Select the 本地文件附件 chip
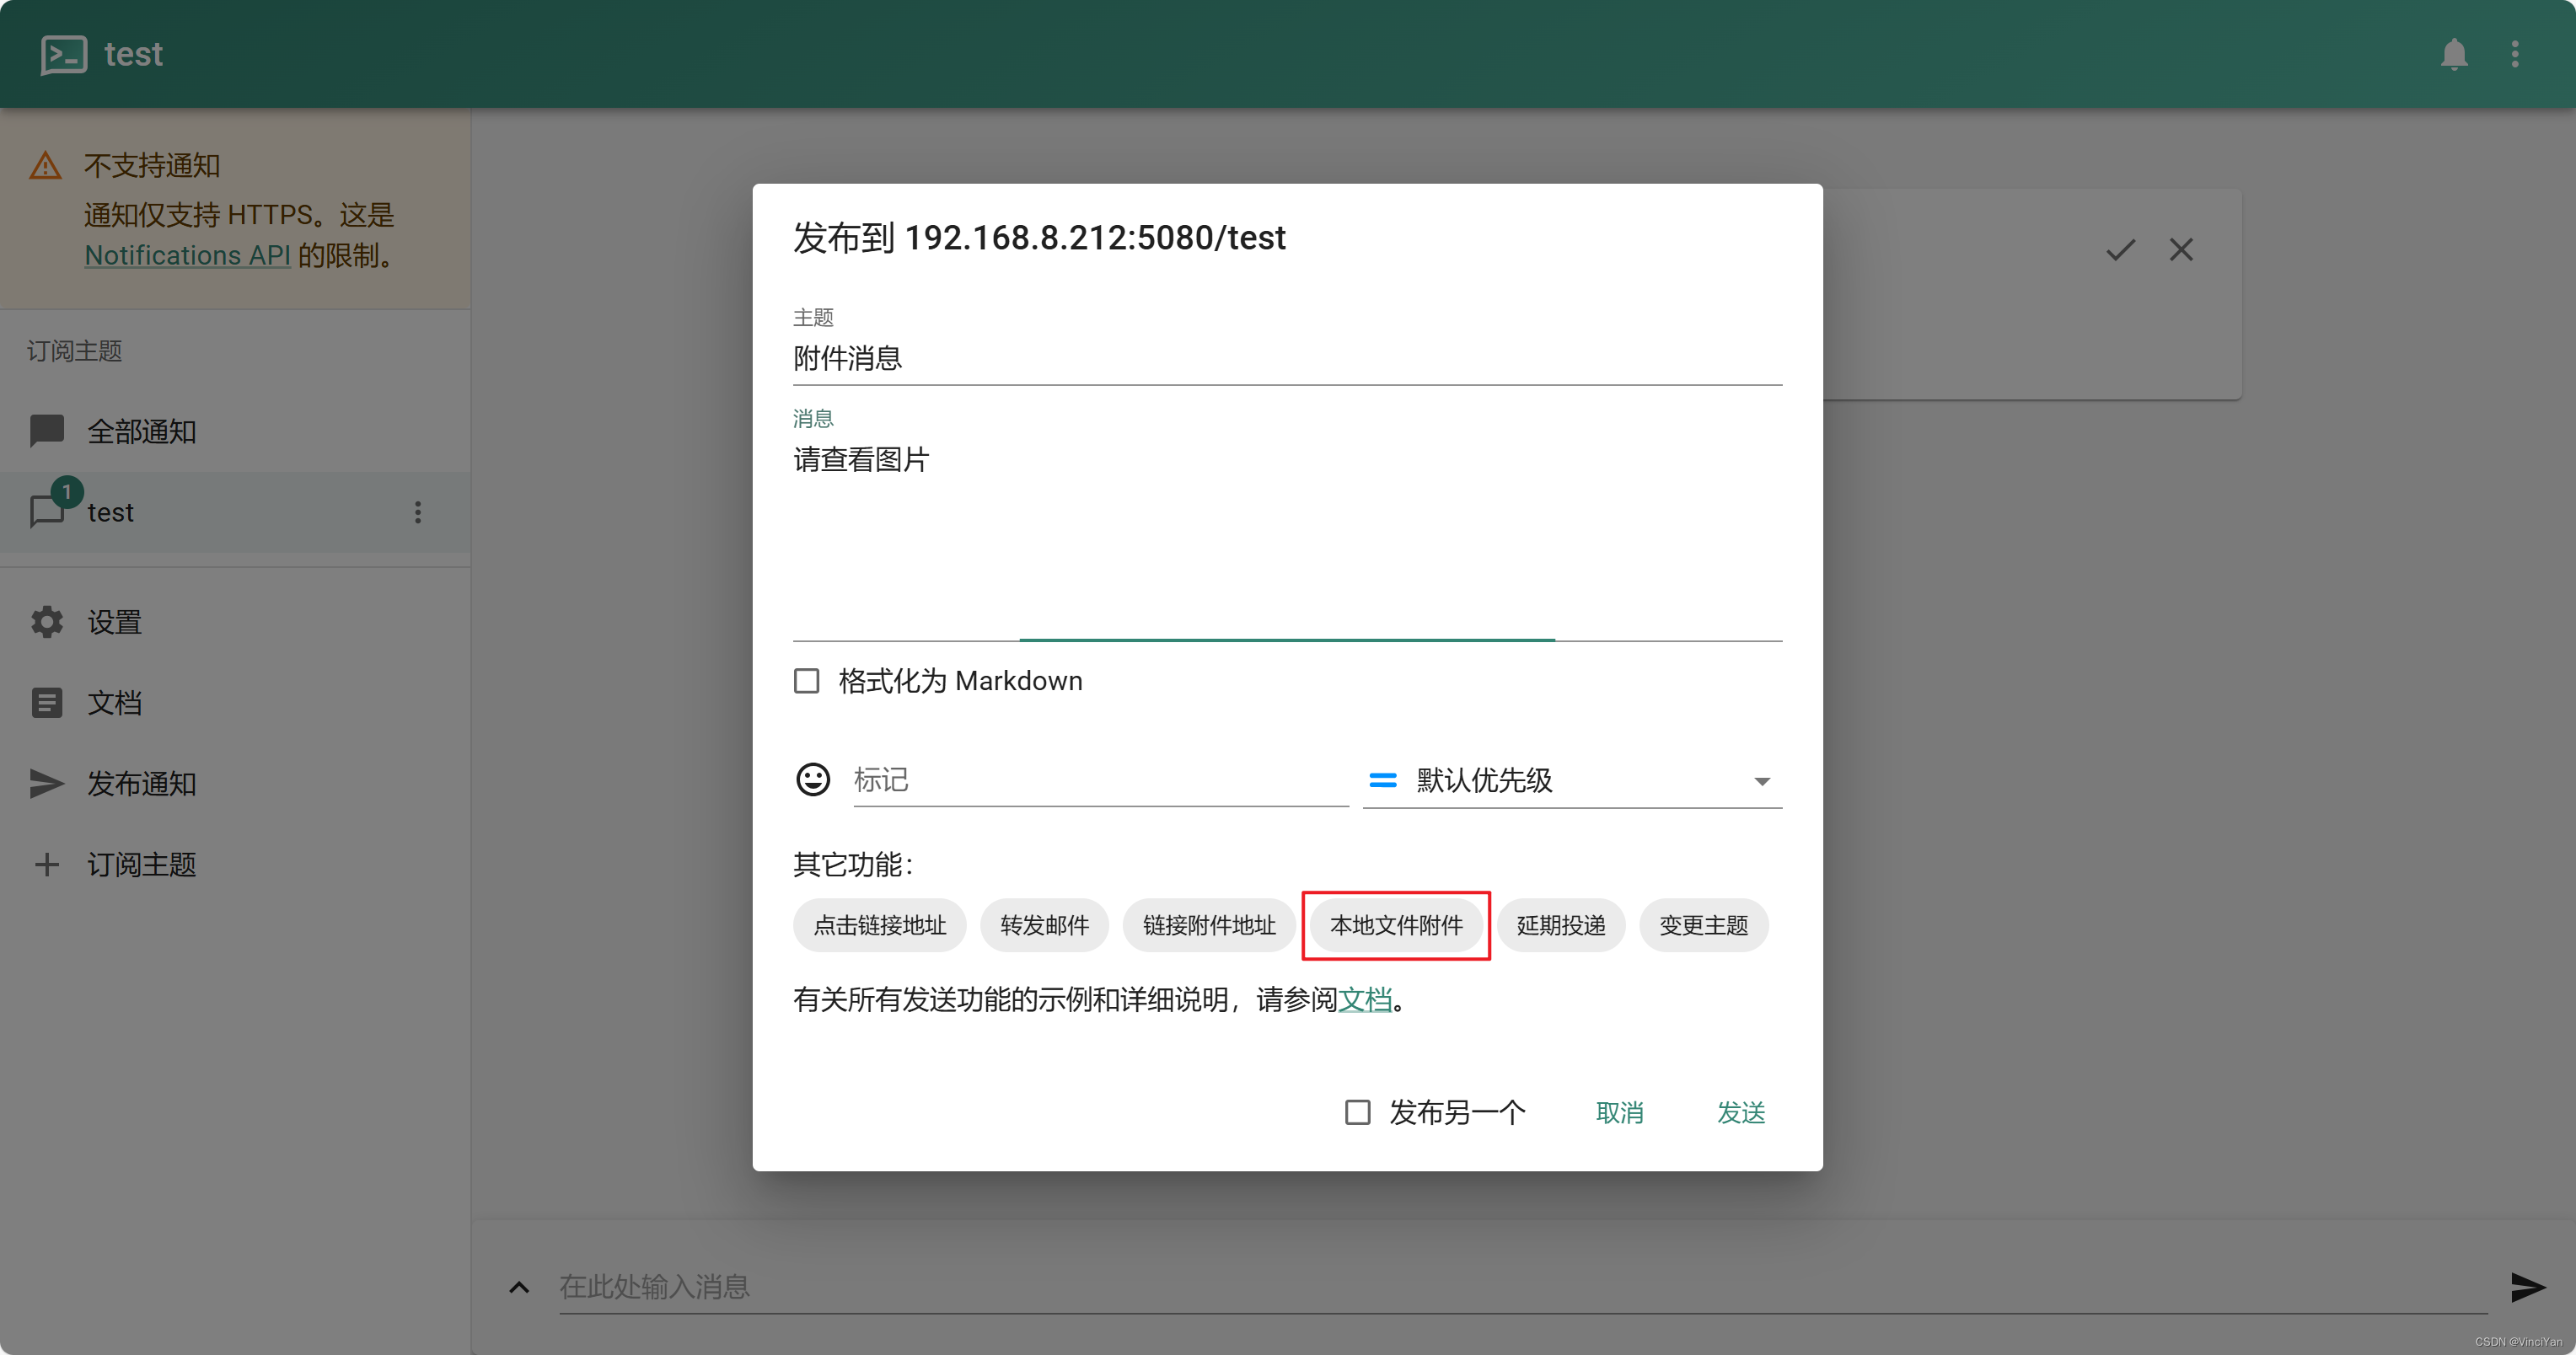 point(1396,925)
